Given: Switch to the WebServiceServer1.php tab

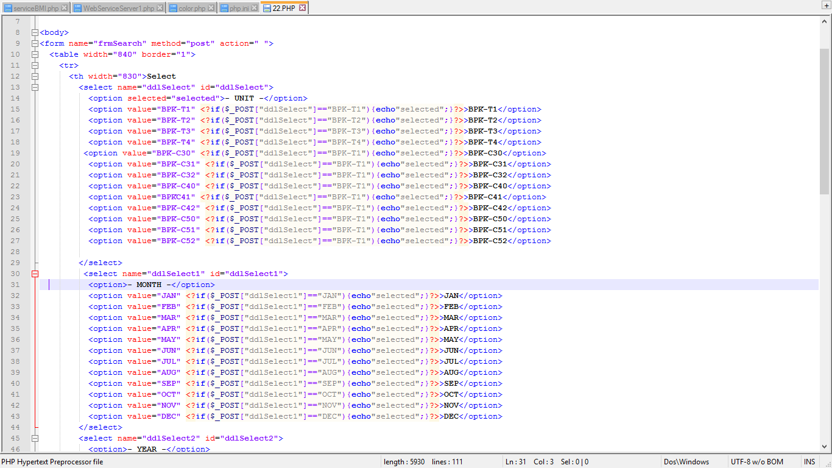Looking at the screenshot, I should coord(118,8).
